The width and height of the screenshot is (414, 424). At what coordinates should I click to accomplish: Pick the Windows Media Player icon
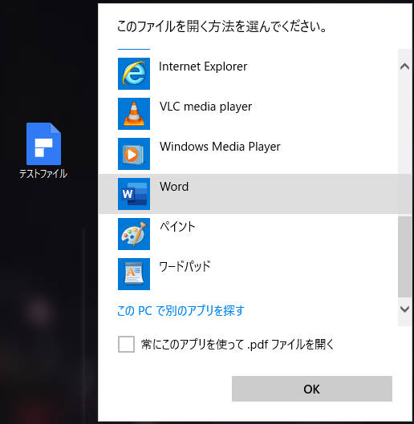point(134,154)
